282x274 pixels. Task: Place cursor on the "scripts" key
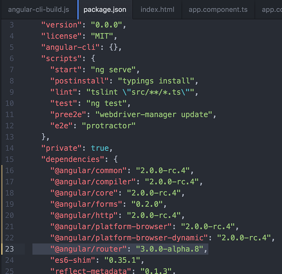(61, 58)
